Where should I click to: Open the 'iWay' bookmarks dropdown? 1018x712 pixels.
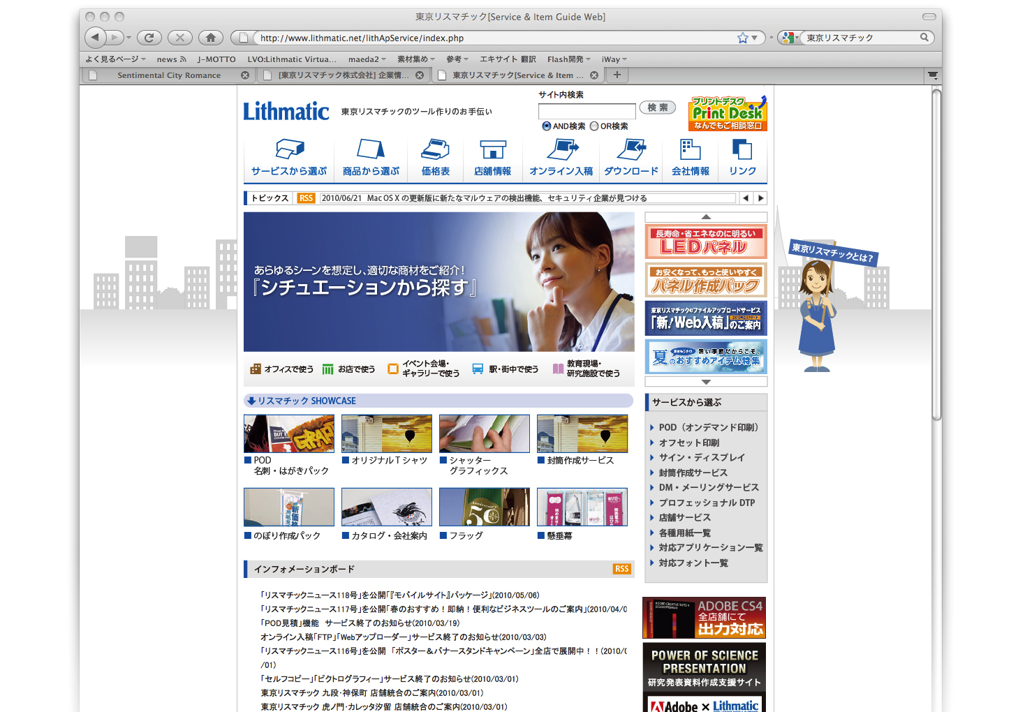614,59
